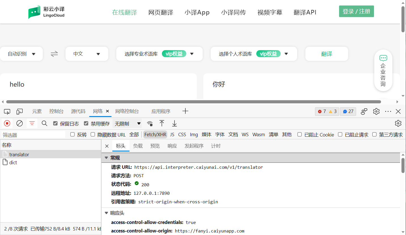Clear the network log icon

[20, 123]
